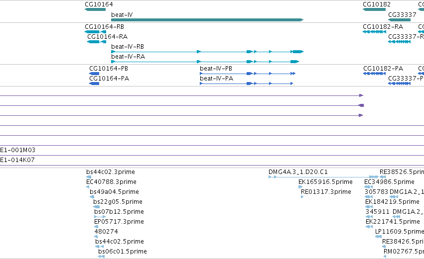Click EST bs44c02.5prime
This screenshot has width=424, height=259.
point(119,242)
